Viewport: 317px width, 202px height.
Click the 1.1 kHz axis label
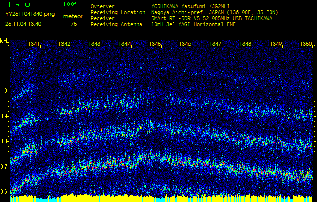[5, 65]
